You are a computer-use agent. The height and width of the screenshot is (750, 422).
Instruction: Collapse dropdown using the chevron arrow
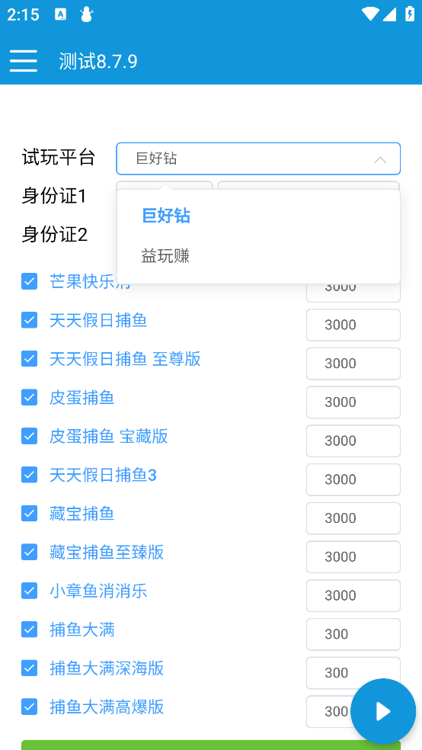coord(380,160)
